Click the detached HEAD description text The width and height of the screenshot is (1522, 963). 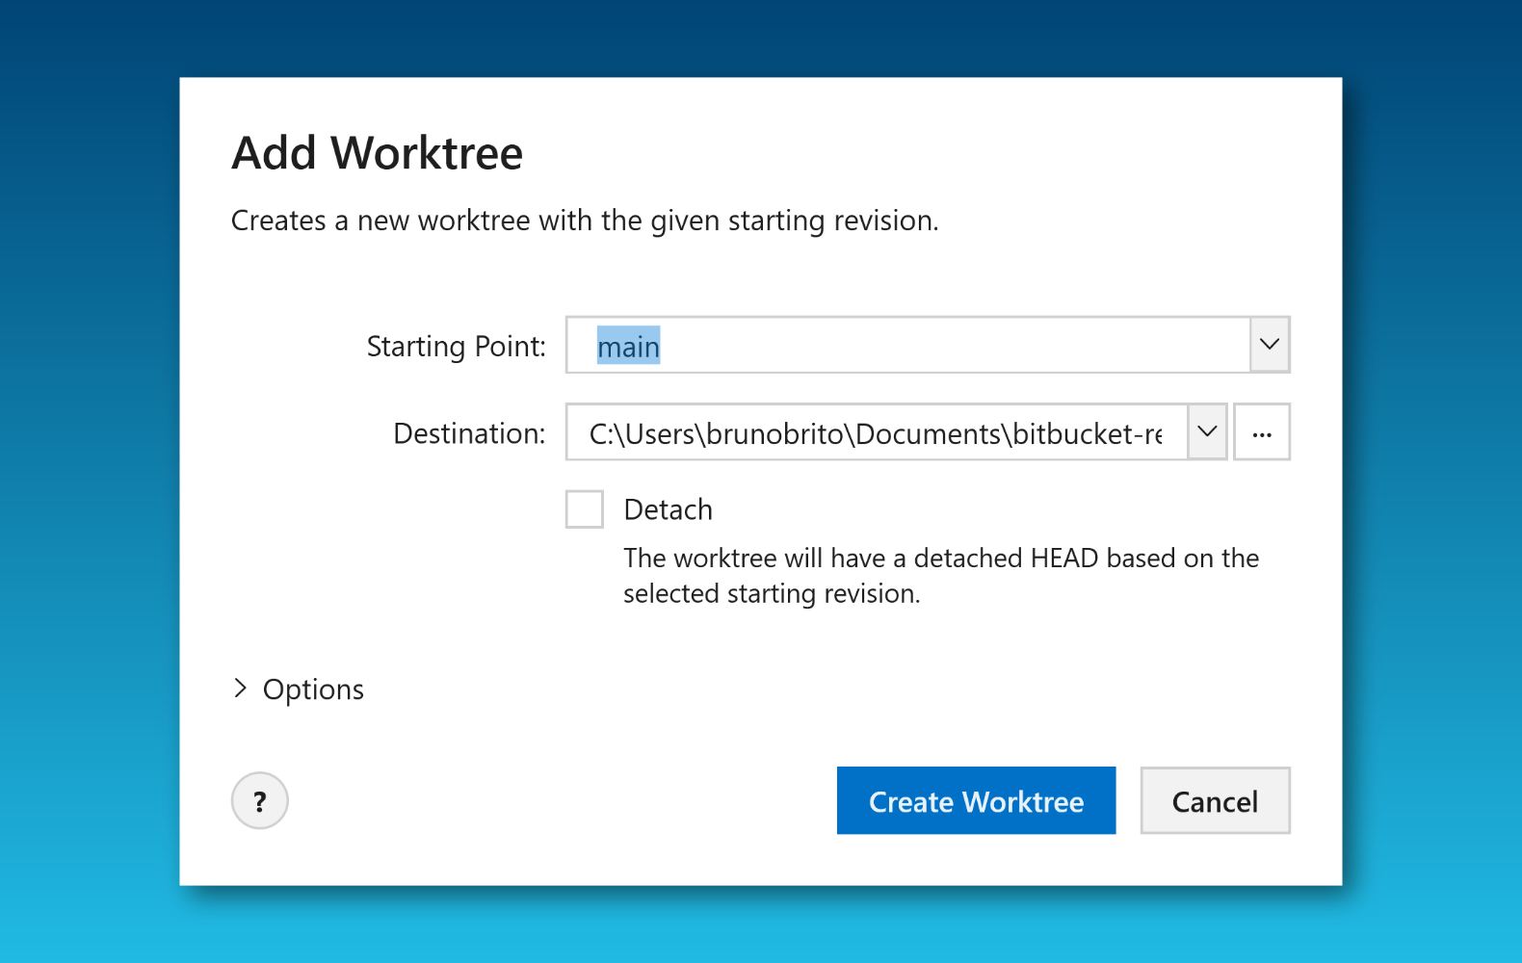click(x=939, y=575)
